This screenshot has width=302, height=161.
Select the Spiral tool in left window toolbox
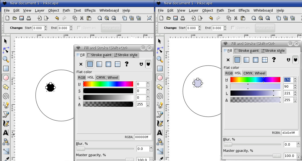(x=6, y=96)
